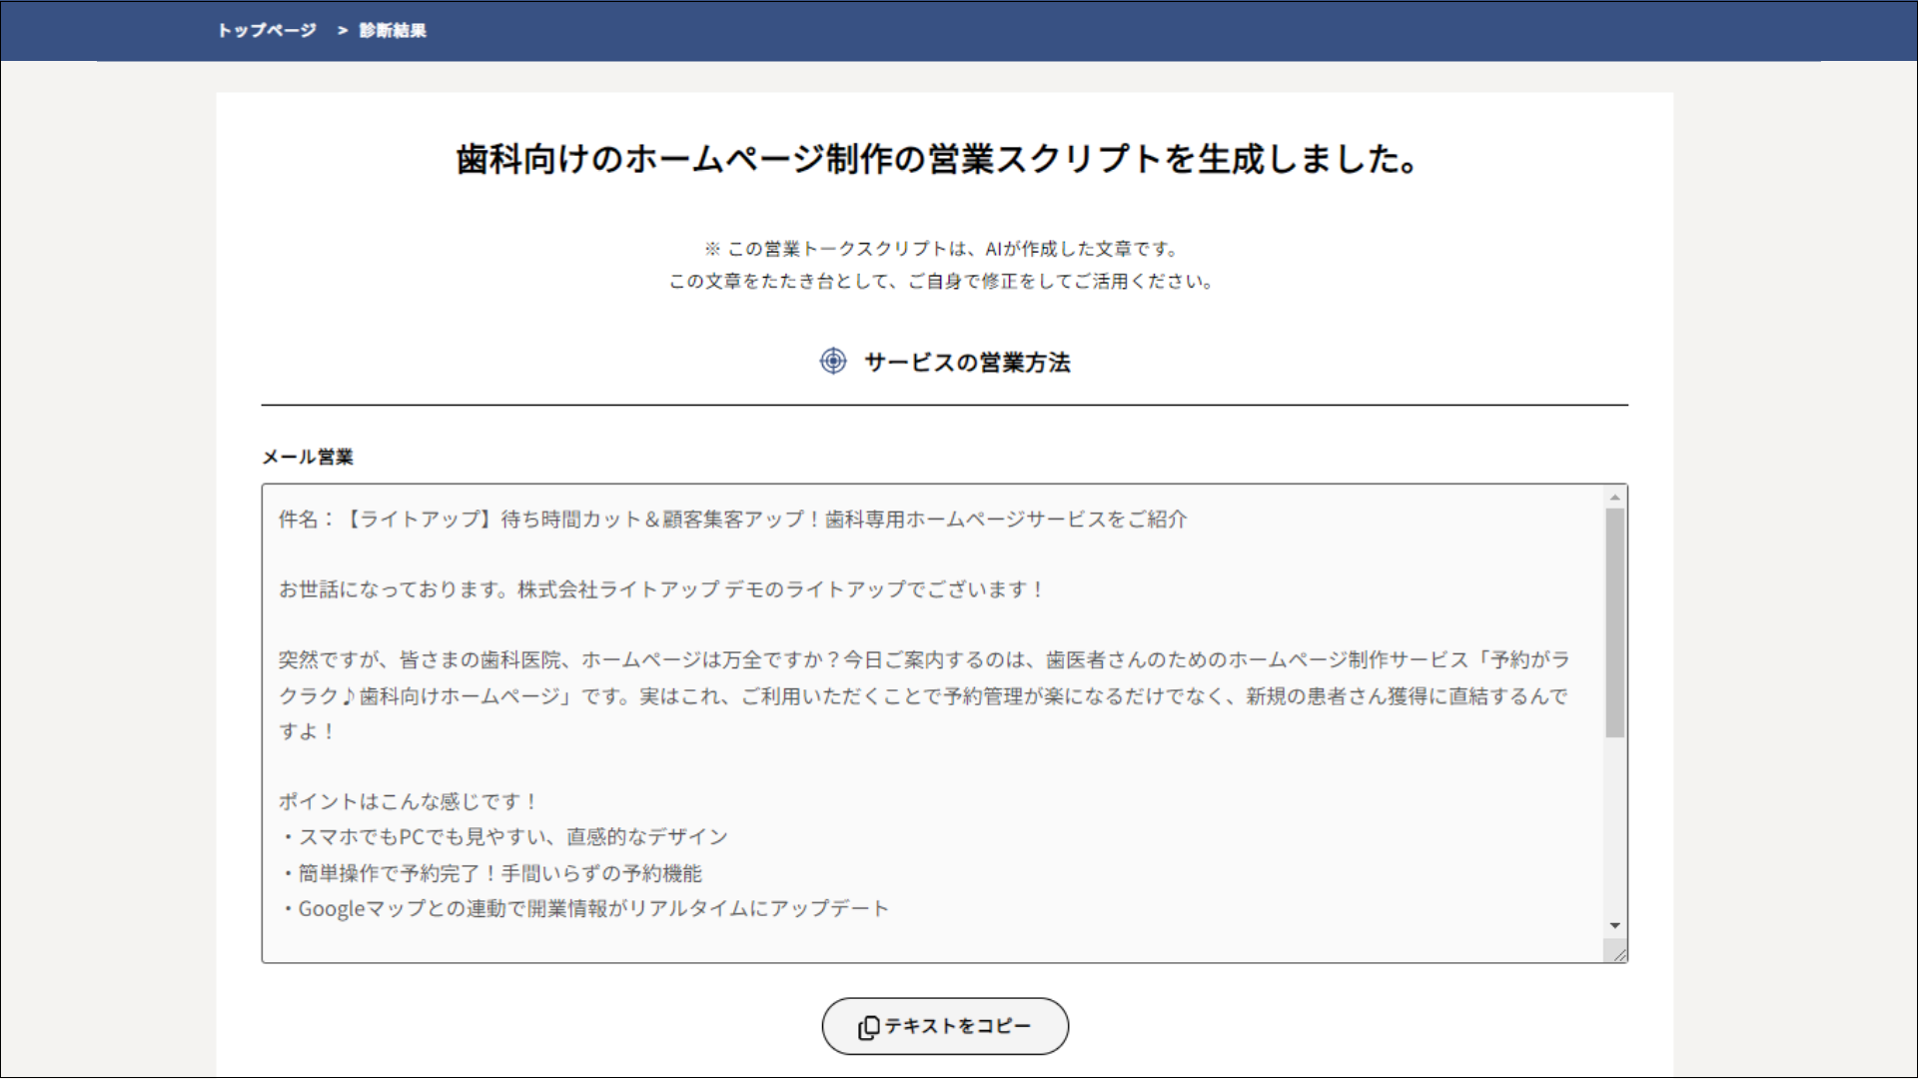This screenshot has height=1079, width=1918.
Task: Click the トップページ breadcrumb link
Action: pyautogui.click(x=267, y=30)
